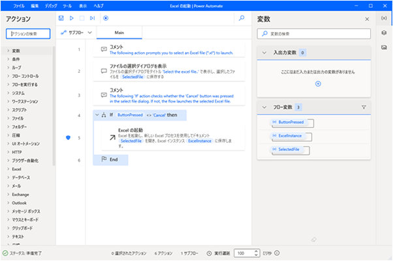Viewport: 393px width, 261px height.
Task: Decrease execution delay with down arrow
Action: (x=256, y=255)
